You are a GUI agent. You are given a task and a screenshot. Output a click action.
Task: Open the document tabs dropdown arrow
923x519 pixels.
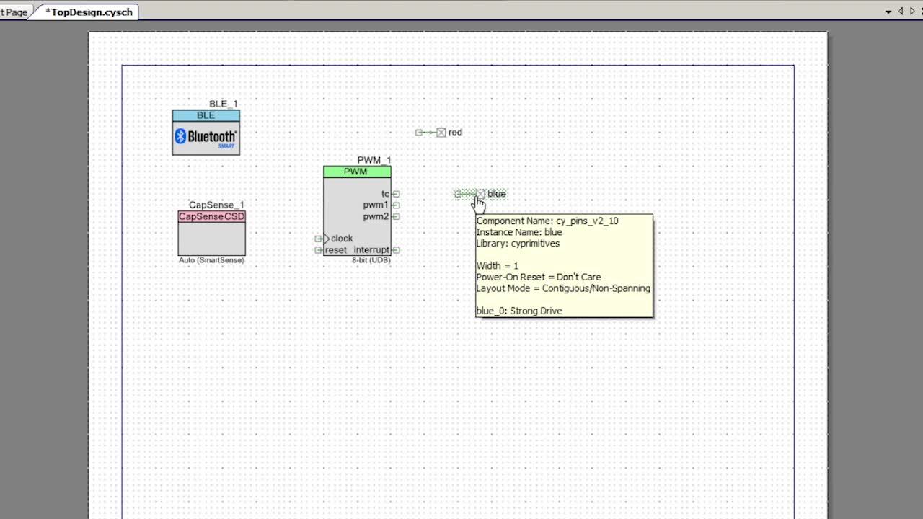[x=888, y=12]
